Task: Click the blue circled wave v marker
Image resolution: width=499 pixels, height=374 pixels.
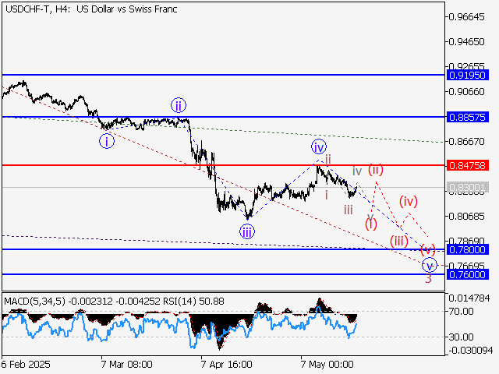Action: (428, 264)
